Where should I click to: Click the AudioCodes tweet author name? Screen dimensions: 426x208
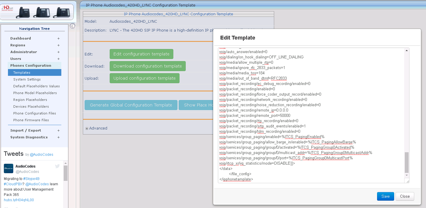point(25,166)
